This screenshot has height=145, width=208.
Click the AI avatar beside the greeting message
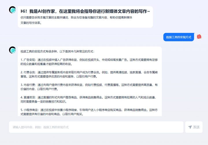coord(12,10)
